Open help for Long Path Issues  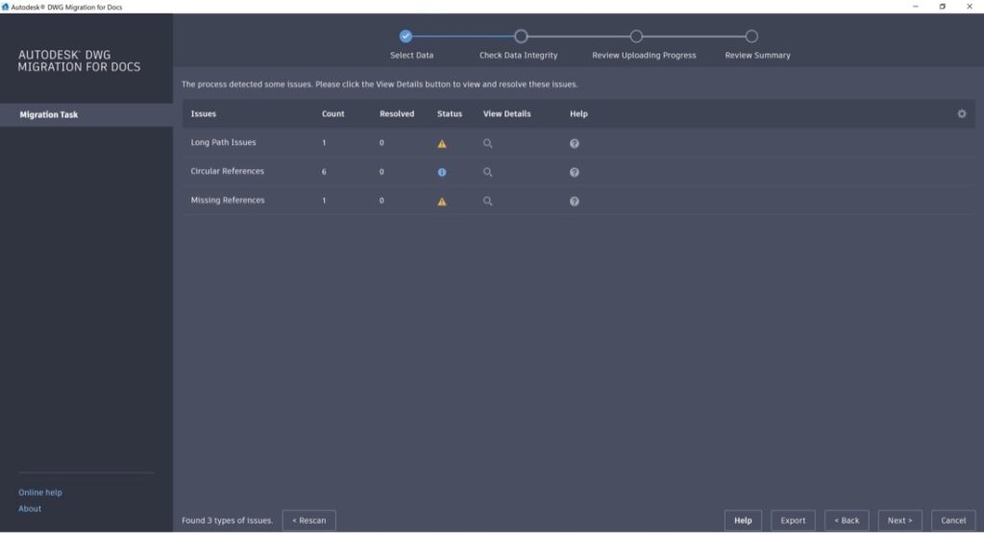tap(574, 143)
